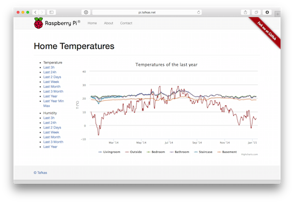
Task: Open the About navigation item
Action: 109,23
